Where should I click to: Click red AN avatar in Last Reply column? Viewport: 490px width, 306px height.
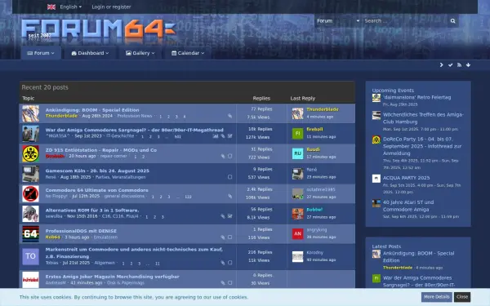point(297,234)
